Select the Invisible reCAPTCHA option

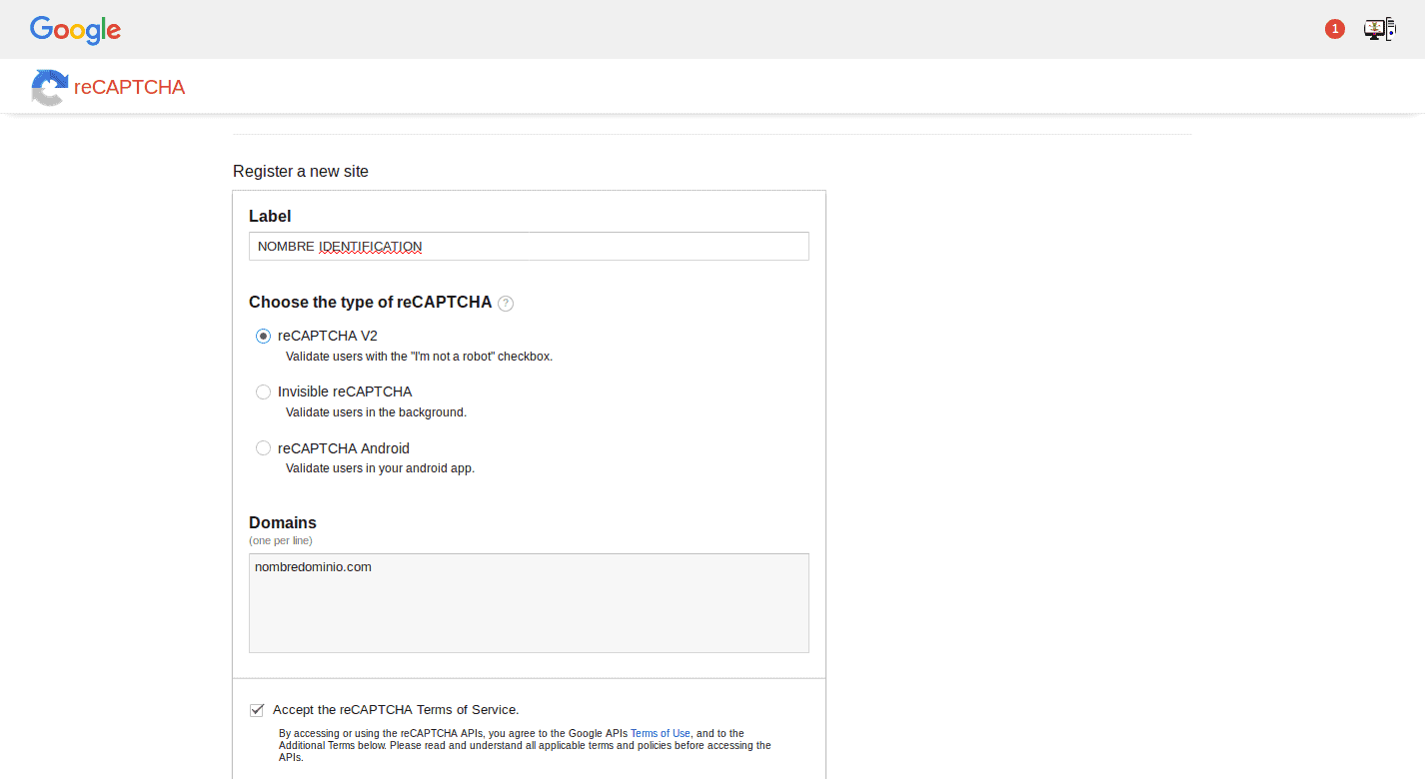point(263,391)
